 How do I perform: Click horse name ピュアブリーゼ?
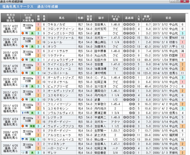click(58, 87)
